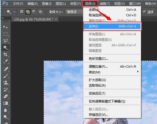Image resolution: width=157 pixels, height=124 pixels.
Task: Click Subtract from selection mode icon
Action: click(x=34, y=12)
